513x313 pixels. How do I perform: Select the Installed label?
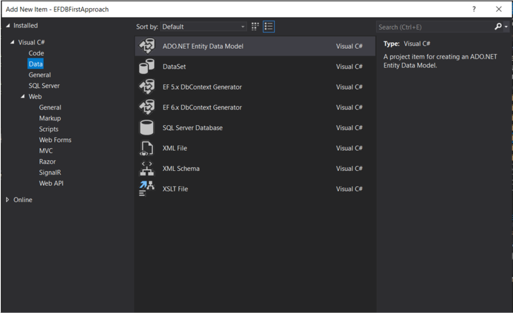click(26, 26)
